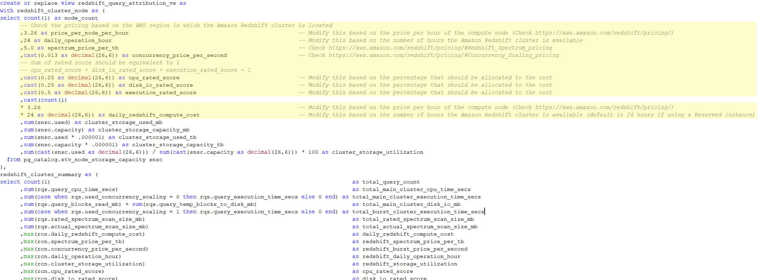Click redshift_cluster_summary CTE name
This screenshot has height=280, width=759.
(41, 174)
